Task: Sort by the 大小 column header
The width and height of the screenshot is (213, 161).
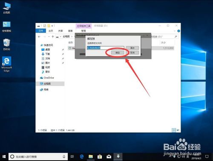Action: coord(163,43)
